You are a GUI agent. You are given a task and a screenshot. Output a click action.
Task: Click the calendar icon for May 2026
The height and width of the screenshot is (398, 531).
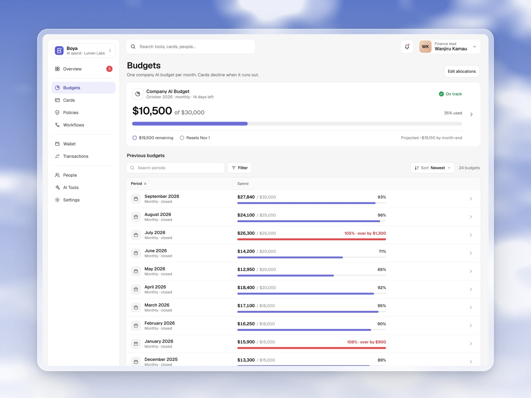click(x=136, y=271)
